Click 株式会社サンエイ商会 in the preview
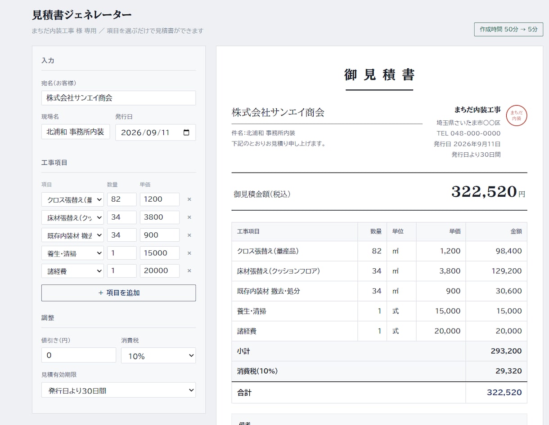The width and height of the screenshot is (549, 425). tap(278, 112)
